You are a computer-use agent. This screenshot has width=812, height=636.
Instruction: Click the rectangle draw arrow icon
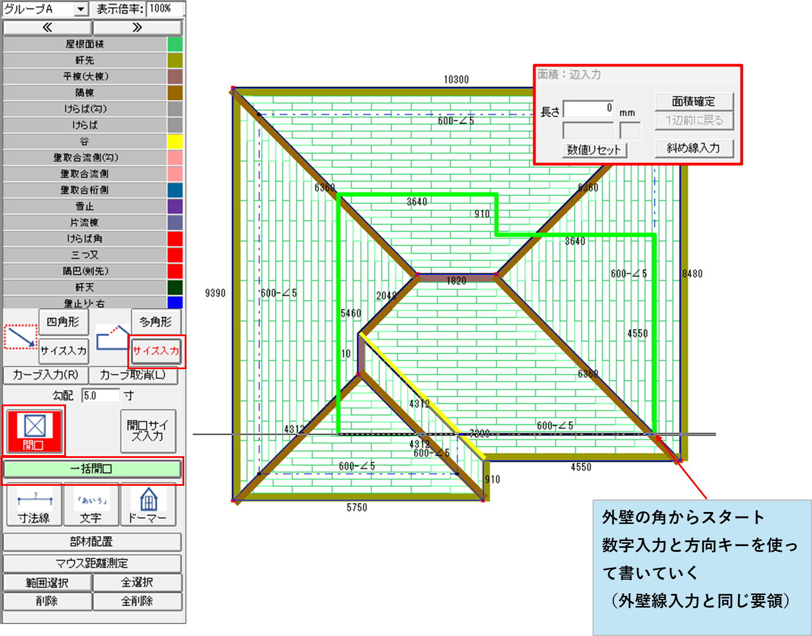point(20,337)
